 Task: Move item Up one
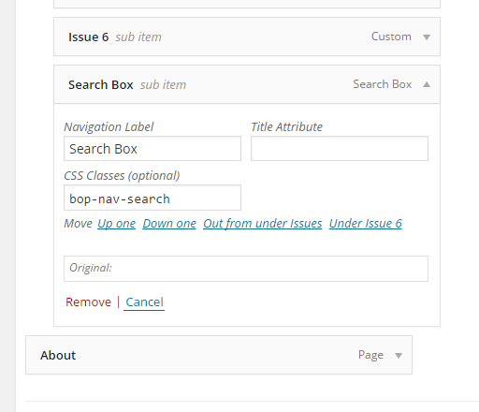coord(117,224)
